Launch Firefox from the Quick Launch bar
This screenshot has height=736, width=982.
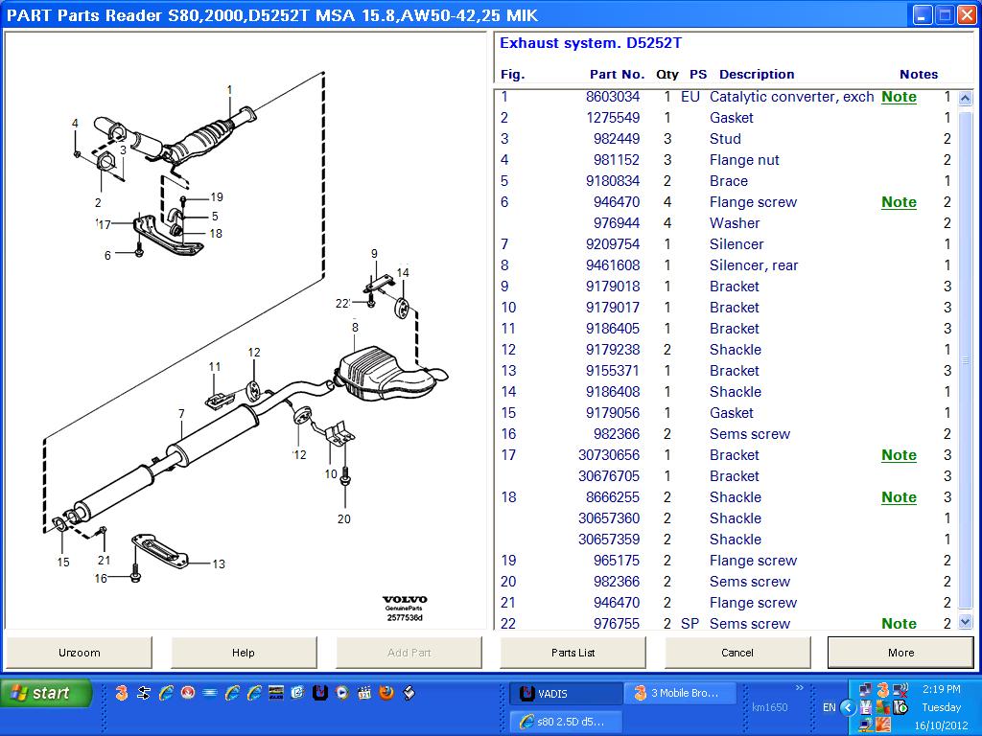pyautogui.click(x=386, y=690)
